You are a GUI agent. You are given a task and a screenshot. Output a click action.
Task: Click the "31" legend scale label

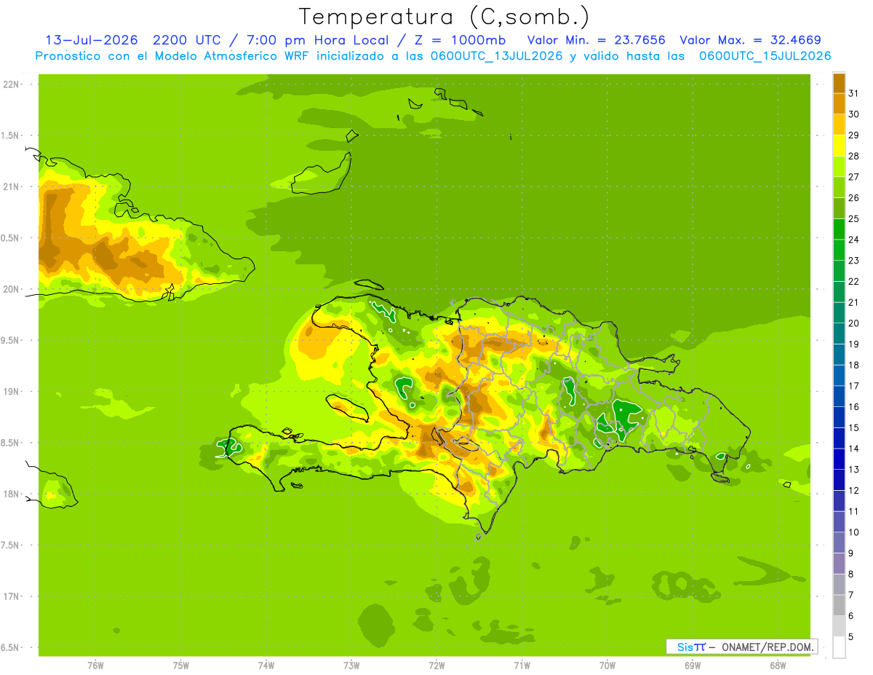[854, 93]
